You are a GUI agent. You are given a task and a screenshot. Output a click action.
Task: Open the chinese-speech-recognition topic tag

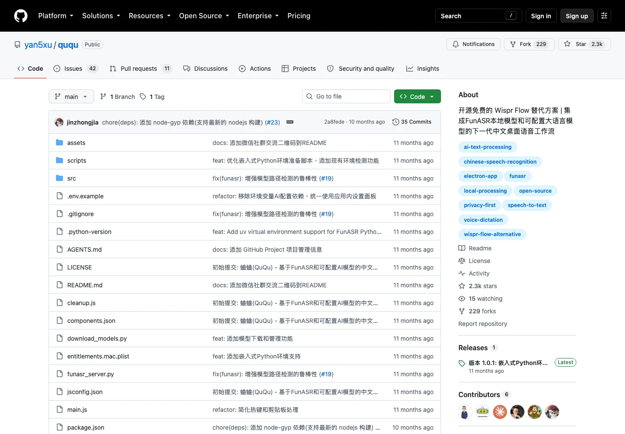click(500, 161)
